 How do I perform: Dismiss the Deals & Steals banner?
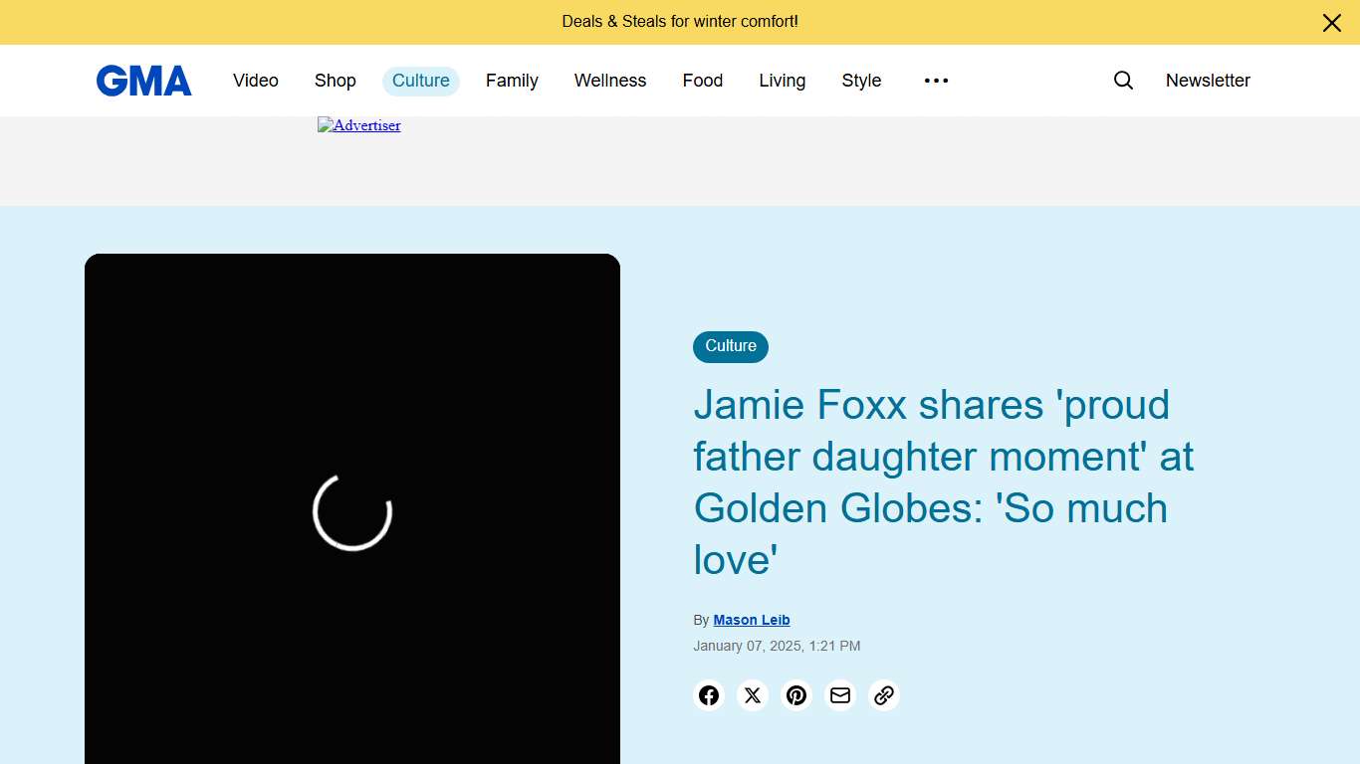[x=1331, y=22]
